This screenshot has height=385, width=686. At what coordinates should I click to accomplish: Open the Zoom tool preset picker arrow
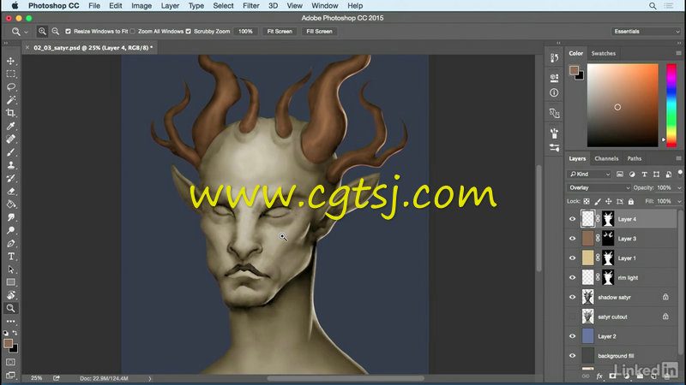tap(26, 32)
